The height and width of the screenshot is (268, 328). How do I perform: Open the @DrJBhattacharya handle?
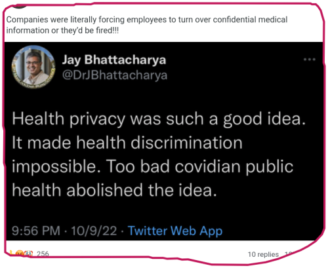[x=115, y=75]
